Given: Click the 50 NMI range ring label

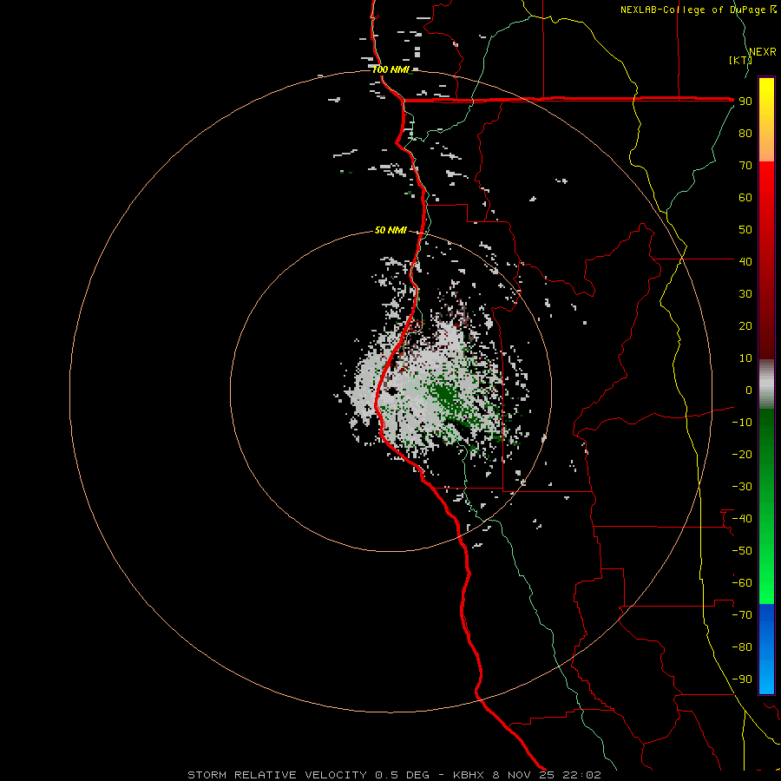Looking at the screenshot, I should click(x=391, y=230).
